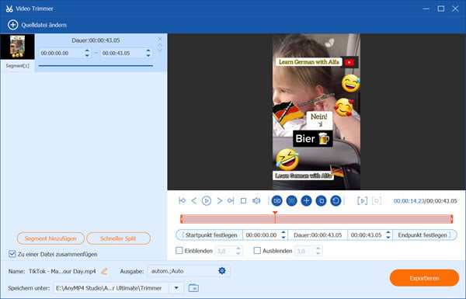This screenshot has width=466, height=299.
Task: Enable the Ausblenden checkbox
Action: (257, 251)
